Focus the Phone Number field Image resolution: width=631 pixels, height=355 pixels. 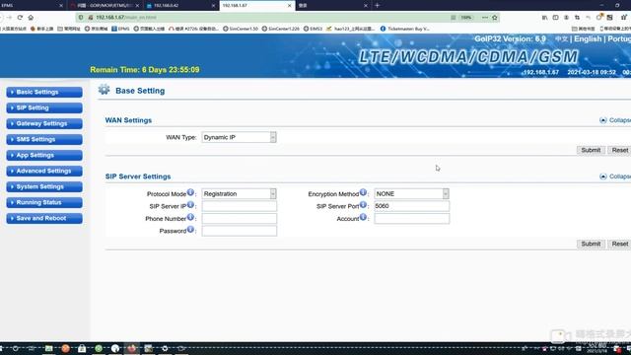coord(239,219)
